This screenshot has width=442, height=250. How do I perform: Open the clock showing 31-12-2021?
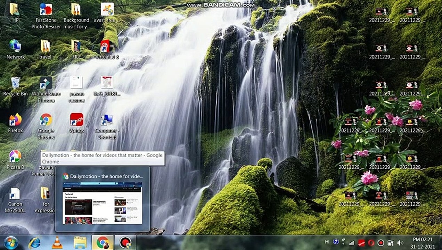click(x=423, y=242)
